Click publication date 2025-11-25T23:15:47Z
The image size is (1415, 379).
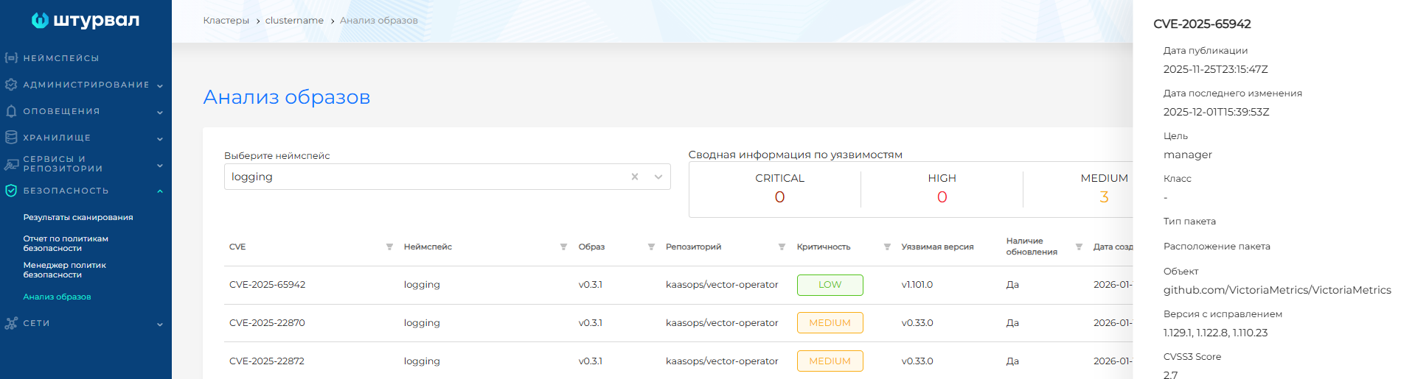tap(1216, 69)
